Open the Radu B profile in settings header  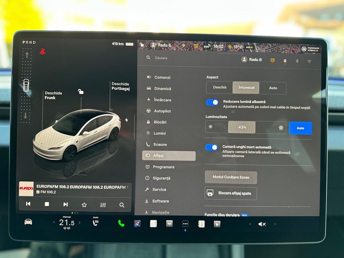[x=251, y=60]
